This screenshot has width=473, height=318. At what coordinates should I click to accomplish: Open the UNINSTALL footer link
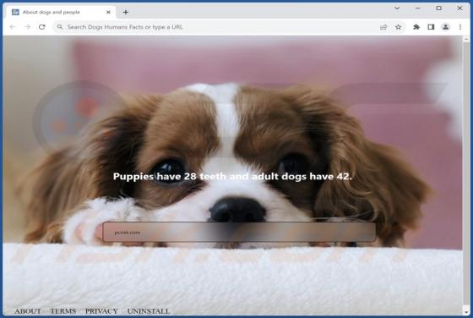[x=149, y=310]
